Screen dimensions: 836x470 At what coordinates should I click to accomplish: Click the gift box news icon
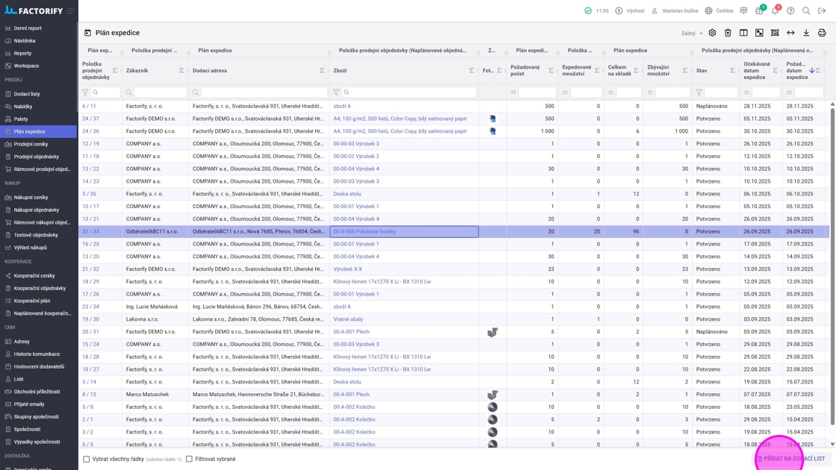(x=759, y=11)
